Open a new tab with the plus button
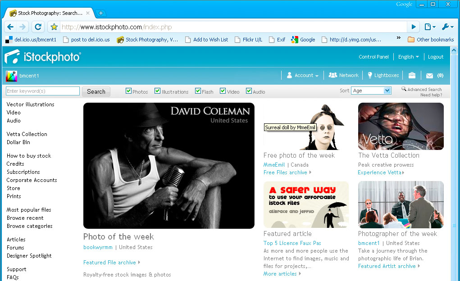The height and width of the screenshot is (281, 460). coord(100,13)
